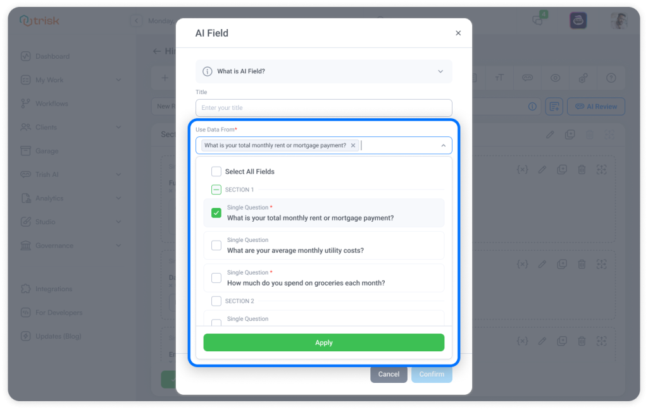Click the second field's variable {x} icon

522,264
